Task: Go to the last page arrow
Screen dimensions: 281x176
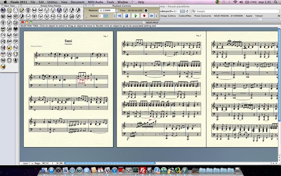Action: click(x=61, y=163)
